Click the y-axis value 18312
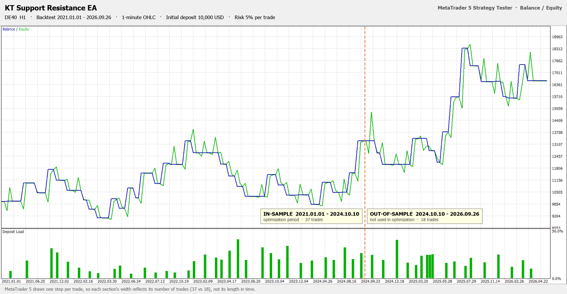This screenshot has width=567, height=294. 557,49
